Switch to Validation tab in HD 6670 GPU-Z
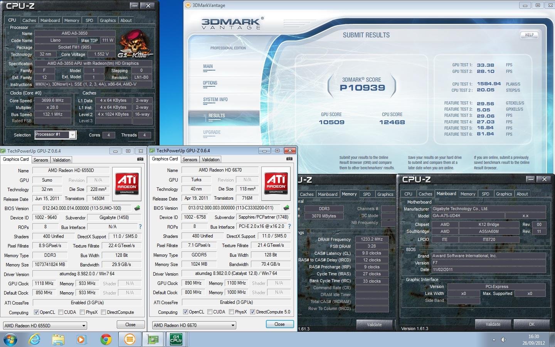The width and height of the screenshot is (555, 347). coord(210,160)
